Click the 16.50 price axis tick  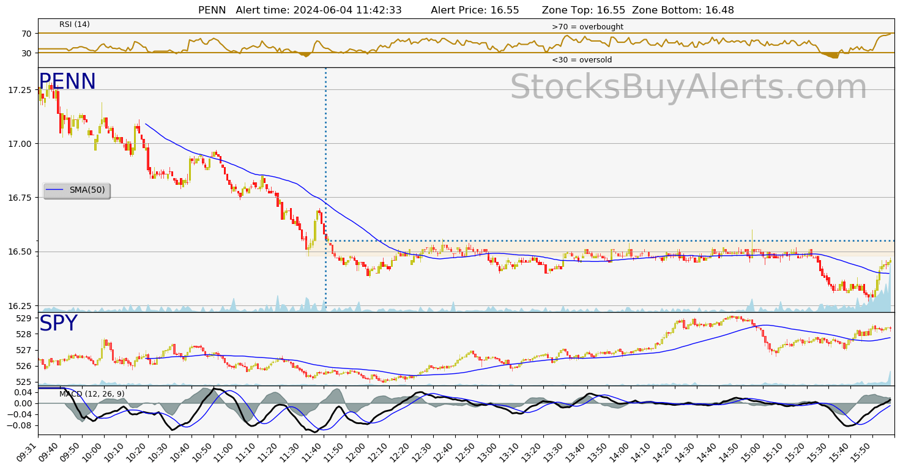(20, 252)
